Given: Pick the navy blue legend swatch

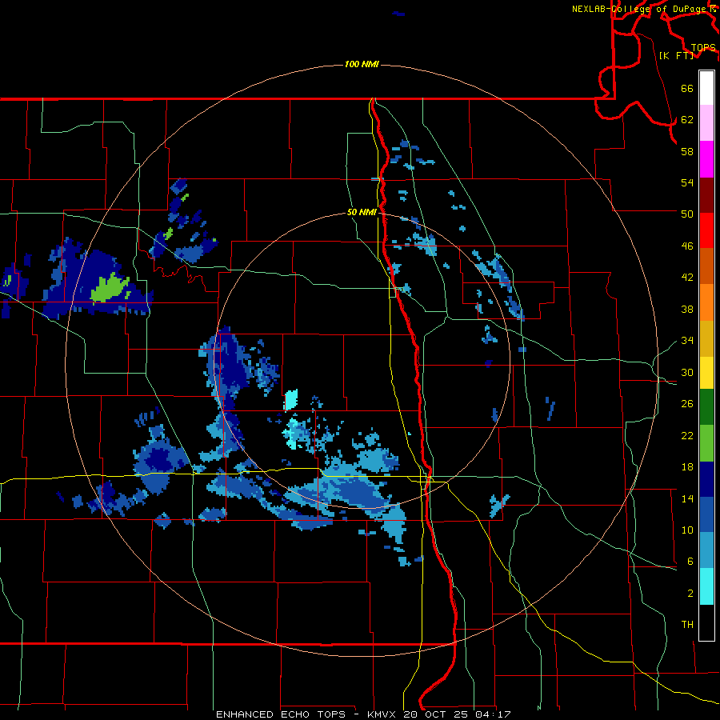Looking at the screenshot, I should (x=706, y=479).
